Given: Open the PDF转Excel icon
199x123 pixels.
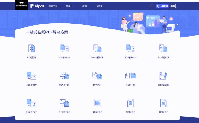Looking at the screenshot, I should pos(130,48).
